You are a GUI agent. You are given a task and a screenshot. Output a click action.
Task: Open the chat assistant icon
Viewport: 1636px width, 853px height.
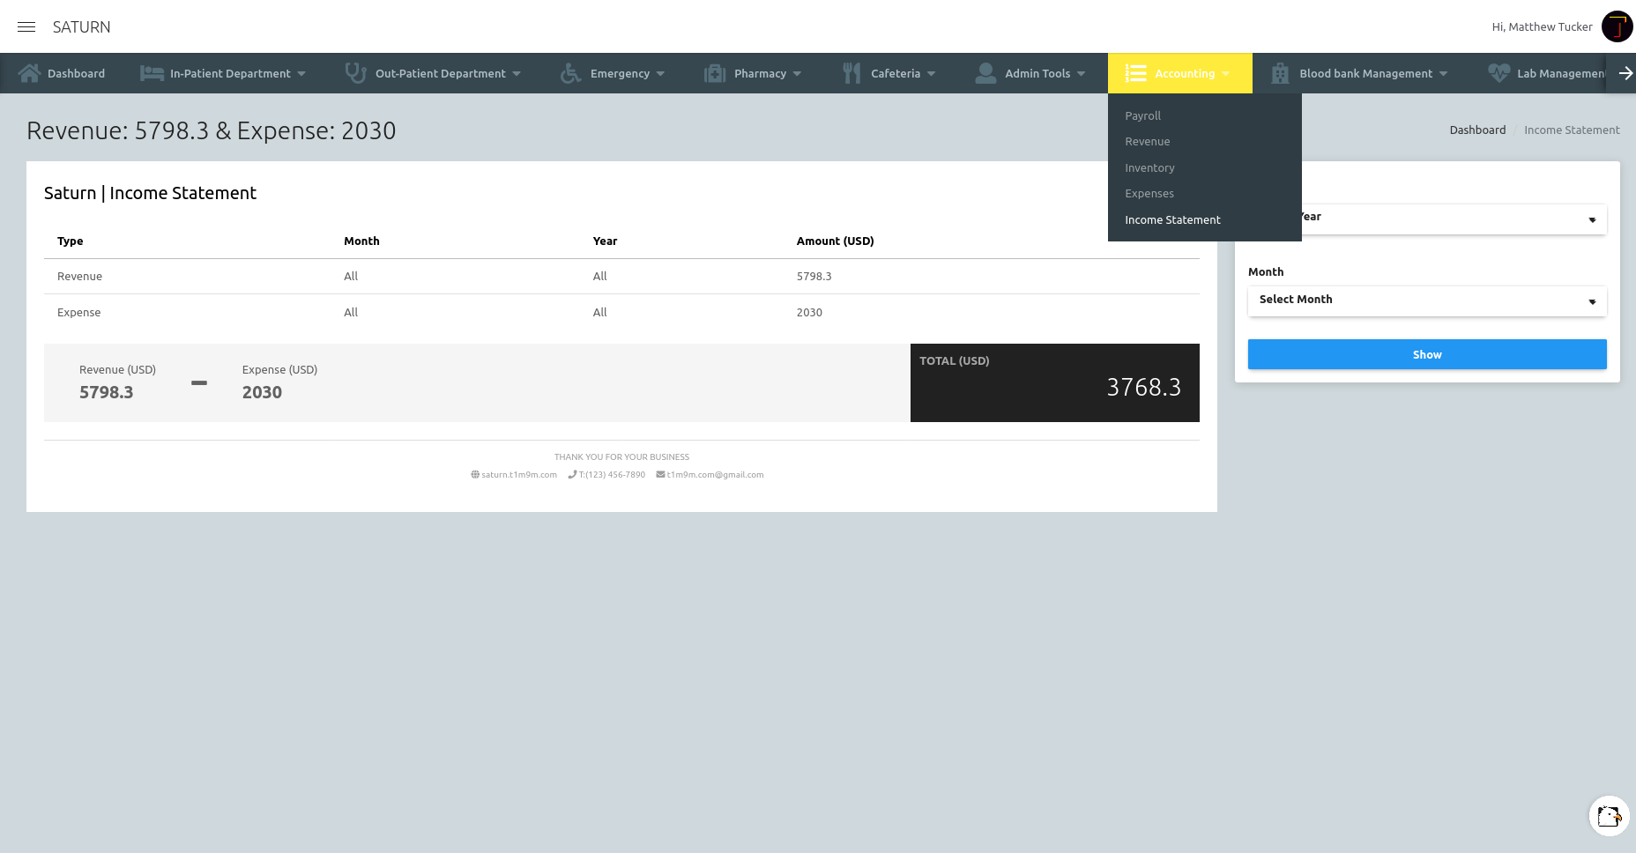(x=1608, y=816)
